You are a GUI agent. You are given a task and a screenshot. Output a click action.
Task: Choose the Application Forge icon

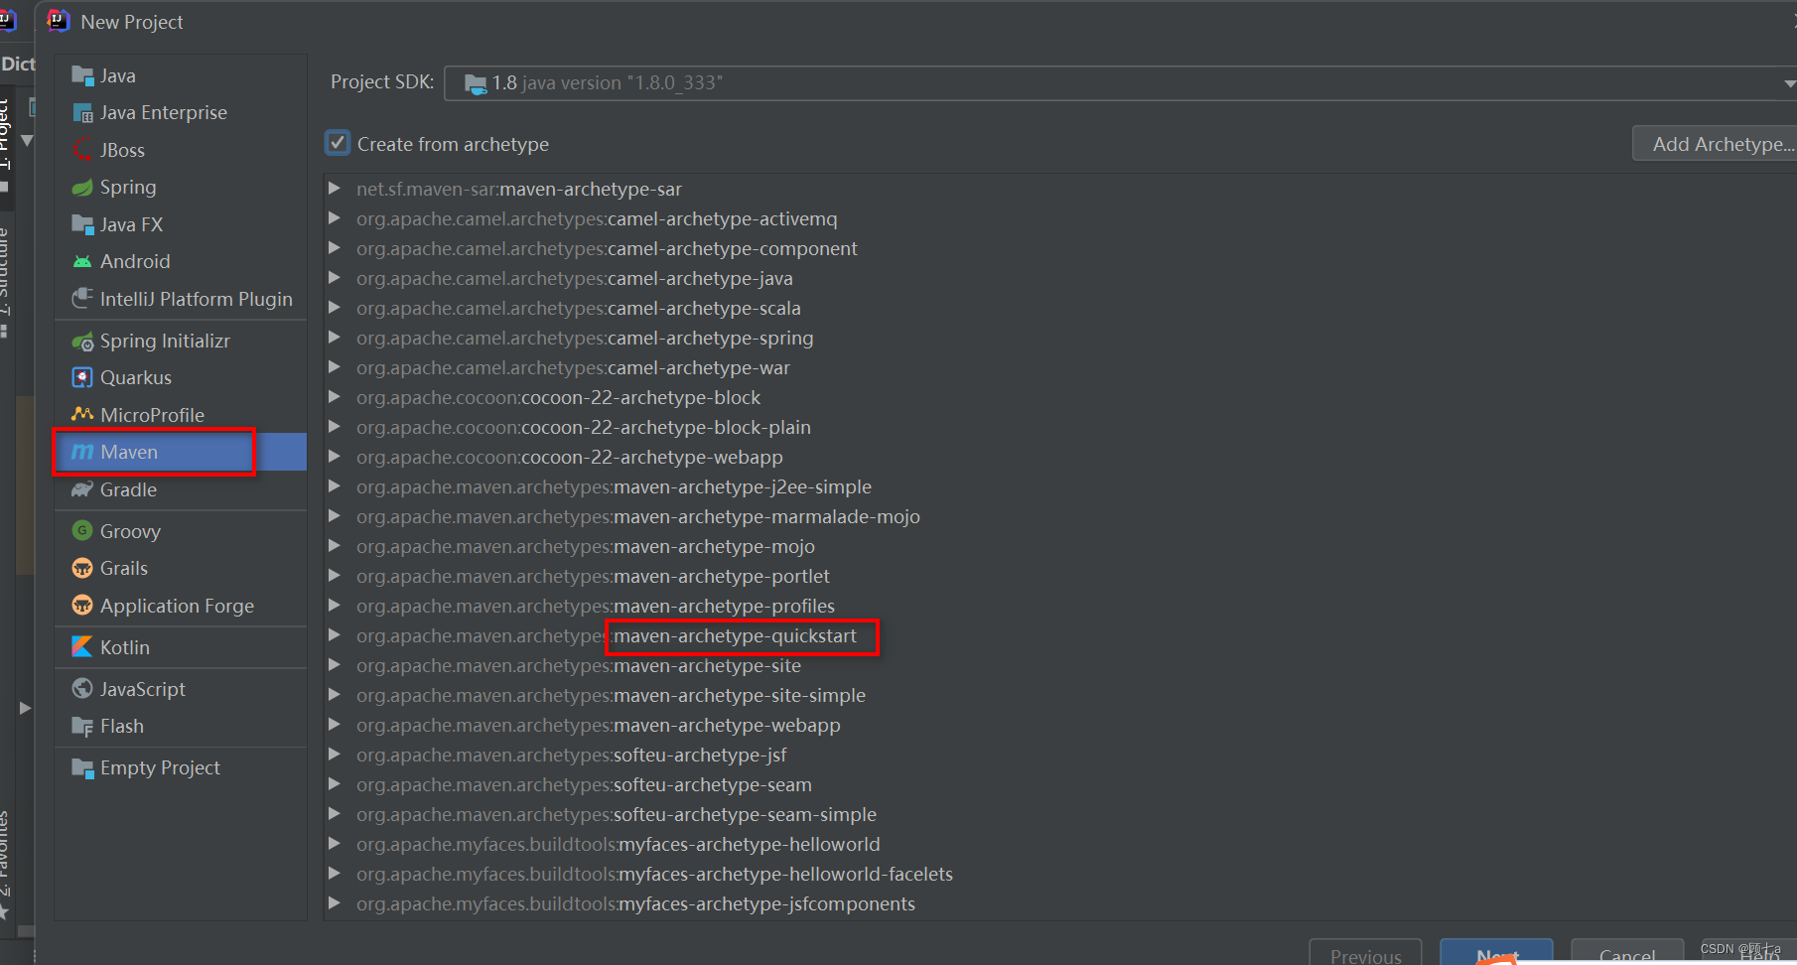(82, 606)
